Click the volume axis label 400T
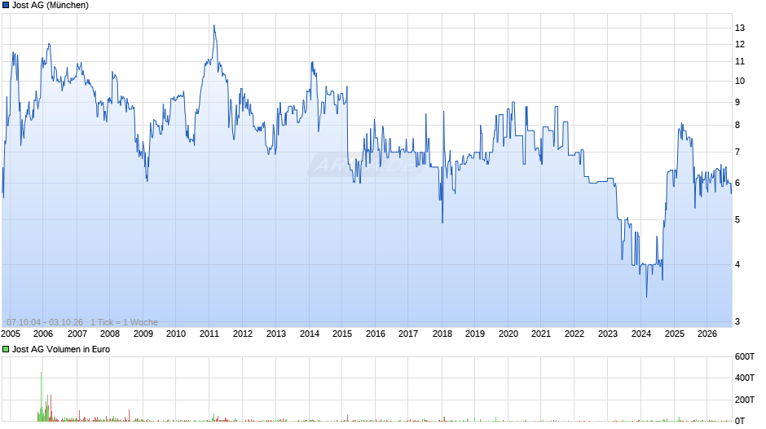The image size is (766, 429). [745, 378]
